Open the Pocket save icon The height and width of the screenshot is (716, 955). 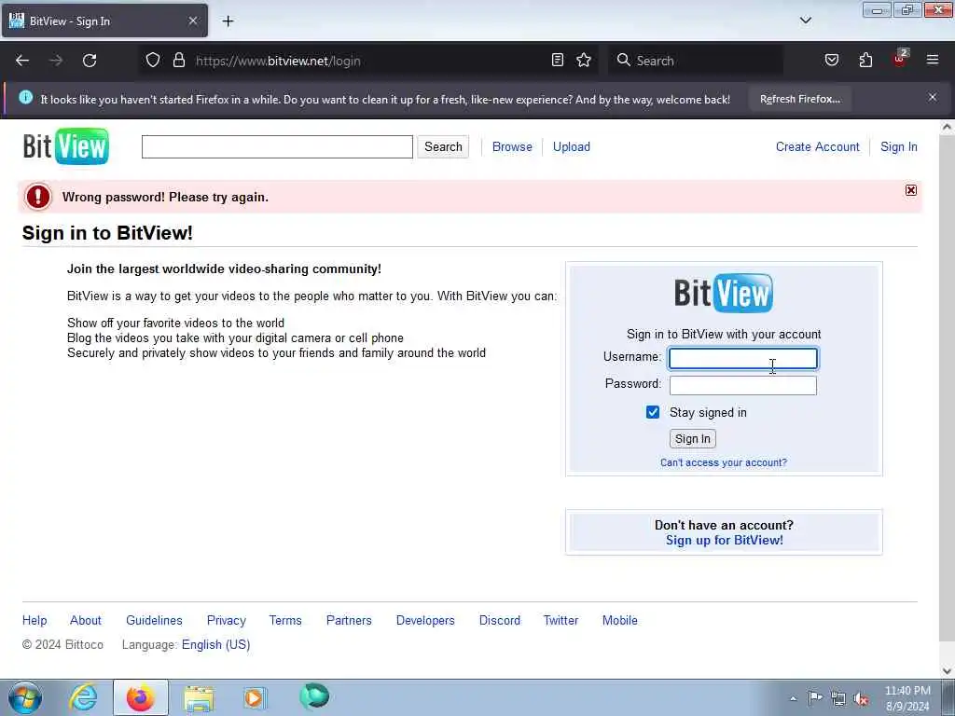coord(831,61)
